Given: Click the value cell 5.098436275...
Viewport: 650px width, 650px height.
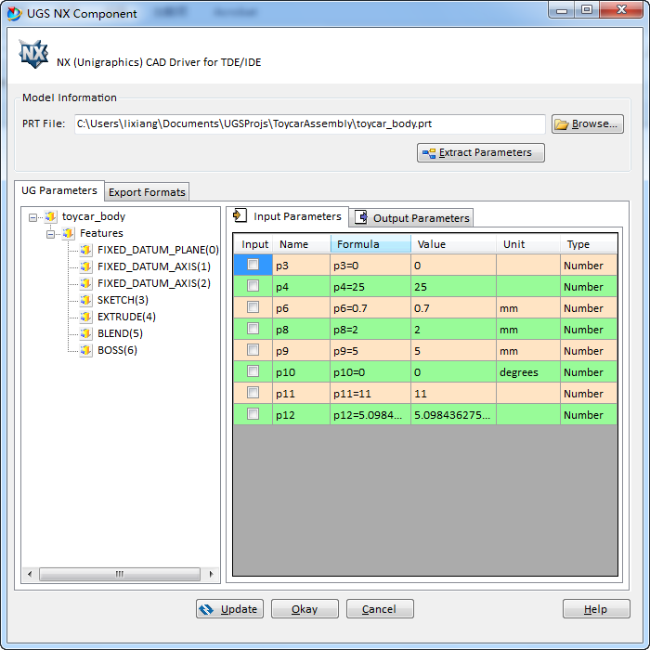Looking at the screenshot, I should click(453, 414).
